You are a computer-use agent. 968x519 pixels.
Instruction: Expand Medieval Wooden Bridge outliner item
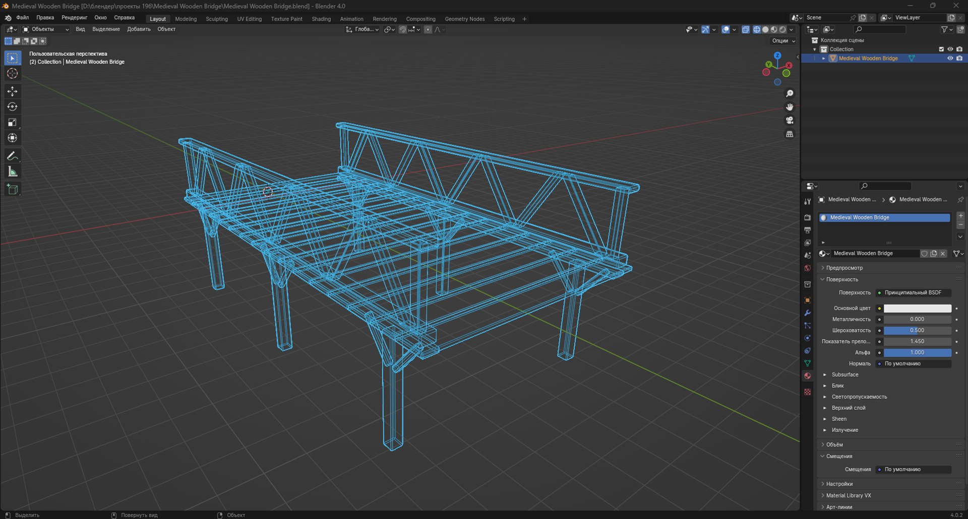824,58
